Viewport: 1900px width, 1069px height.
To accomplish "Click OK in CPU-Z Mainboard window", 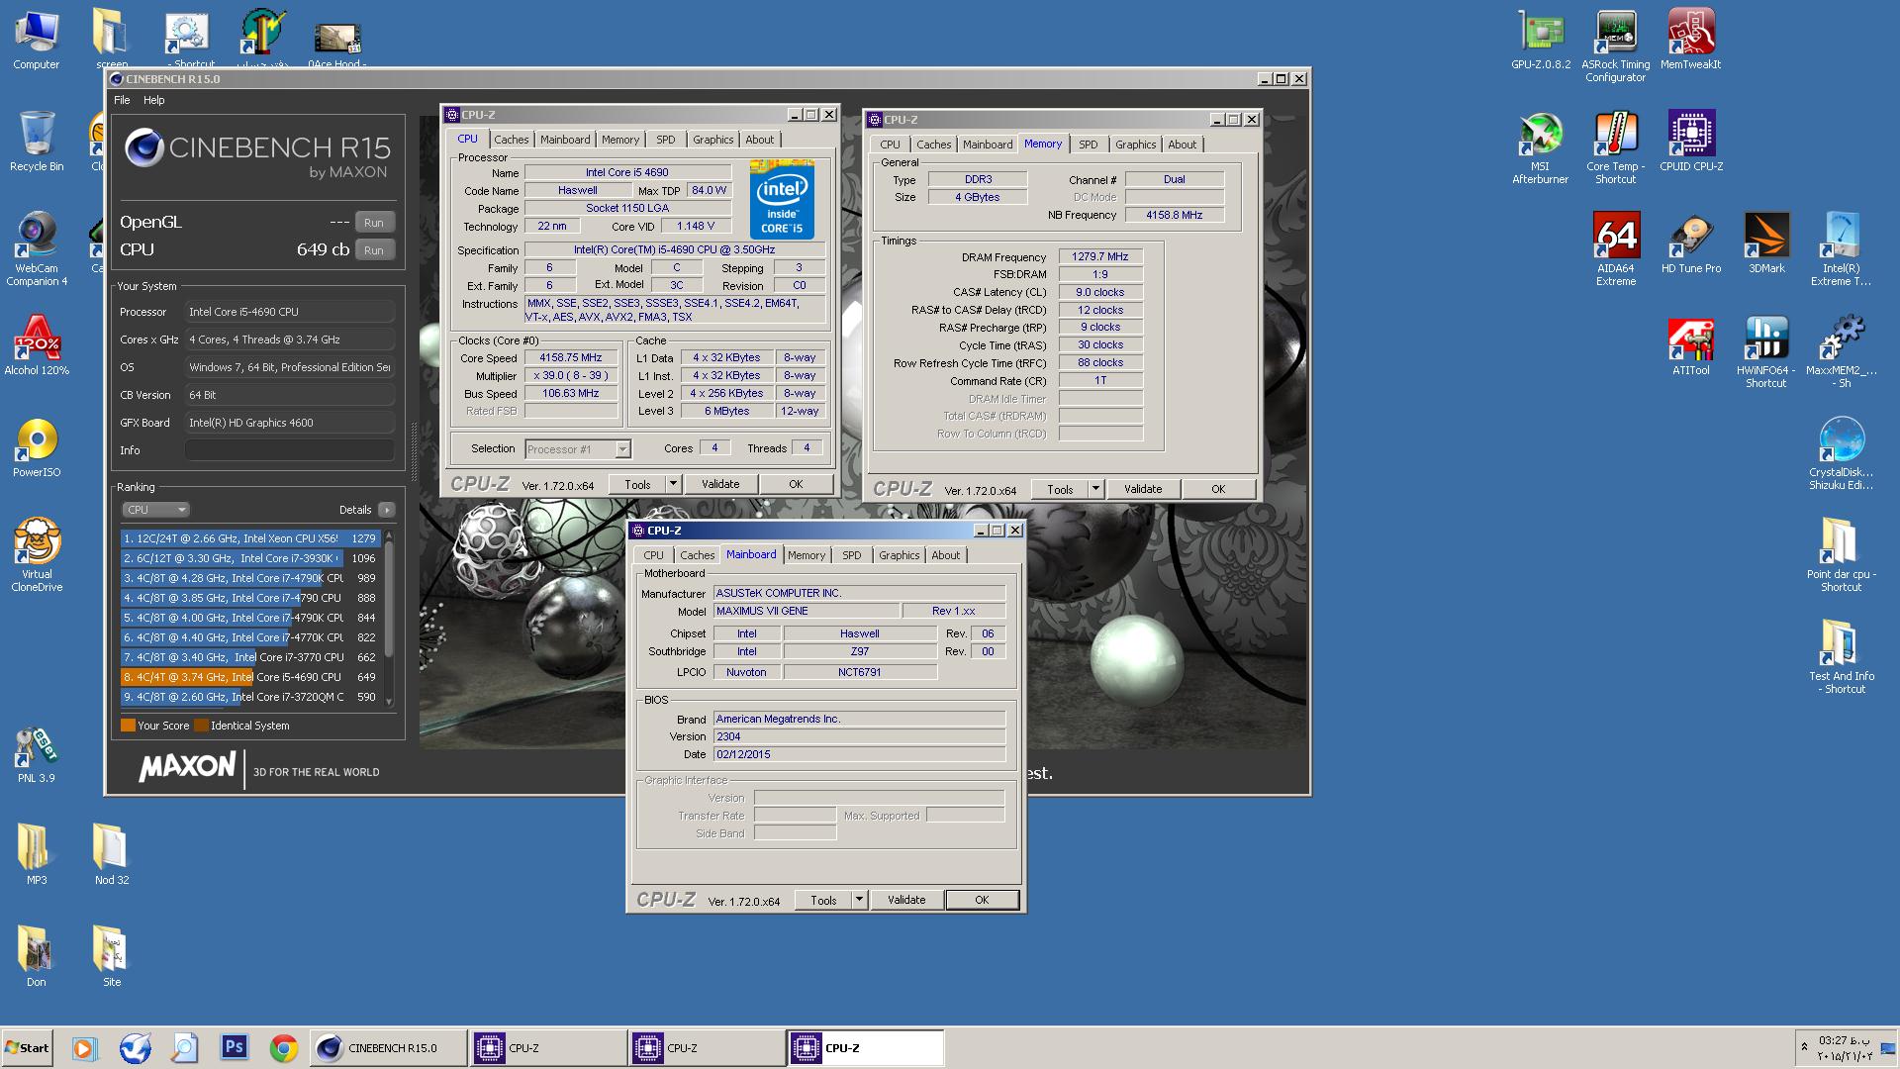I will point(982,900).
